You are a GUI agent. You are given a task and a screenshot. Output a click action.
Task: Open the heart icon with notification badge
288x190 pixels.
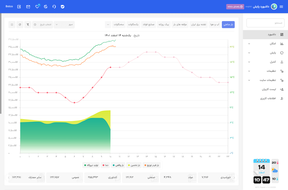click(37, 7)
